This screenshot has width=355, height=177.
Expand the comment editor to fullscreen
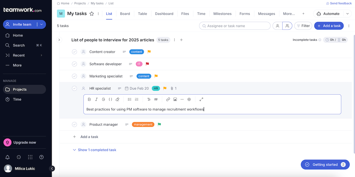(201, 99)
